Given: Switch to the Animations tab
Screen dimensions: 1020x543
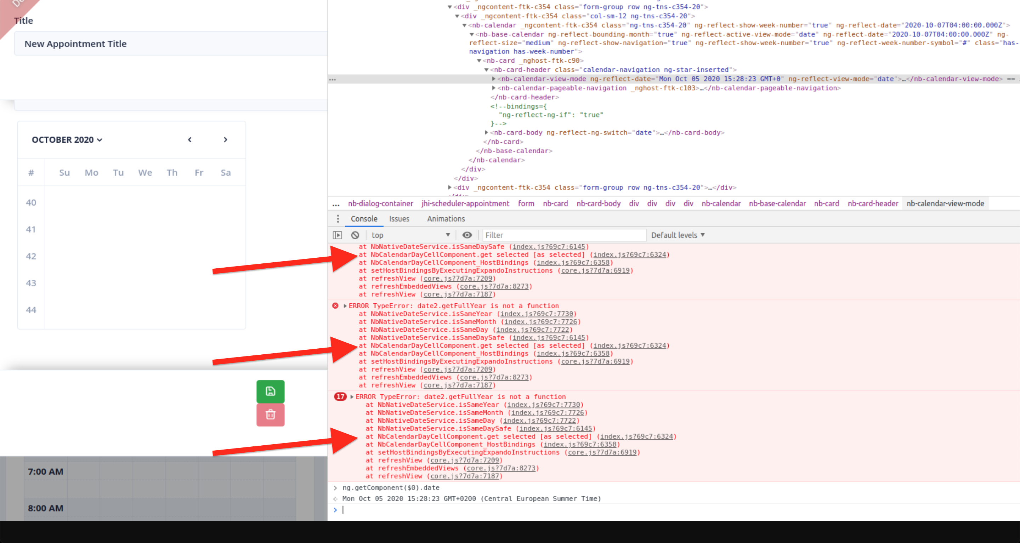Looking at the screenshot, I should 446,218.
